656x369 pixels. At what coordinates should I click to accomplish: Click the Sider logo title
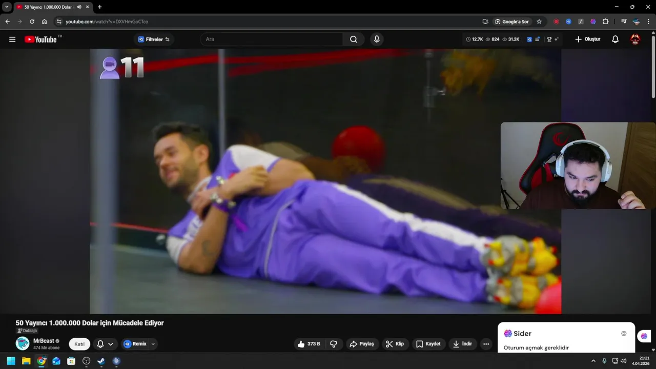click(x=518, y=334)
